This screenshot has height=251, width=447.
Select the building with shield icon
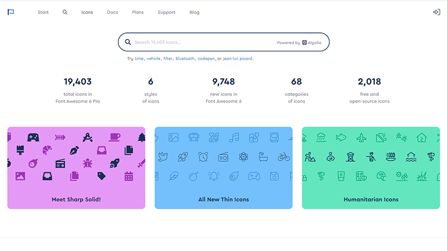(361, 176)
